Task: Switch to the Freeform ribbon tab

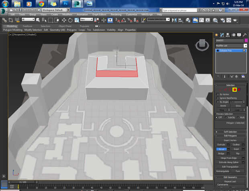Action: point(28,26)
